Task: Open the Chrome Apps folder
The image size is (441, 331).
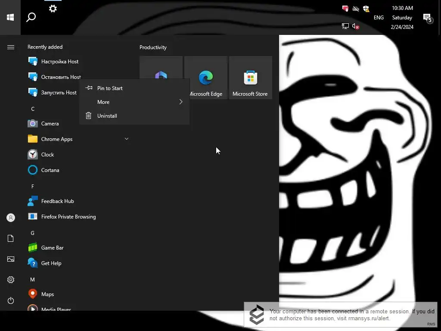Action: (x=79, y=139)
